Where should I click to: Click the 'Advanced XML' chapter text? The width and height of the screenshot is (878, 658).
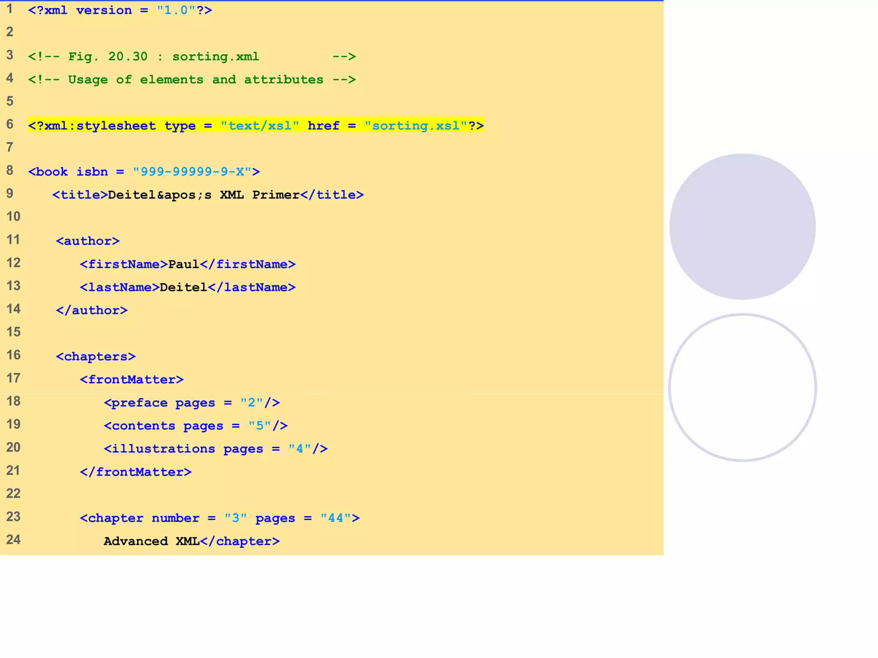pos(152,541)
